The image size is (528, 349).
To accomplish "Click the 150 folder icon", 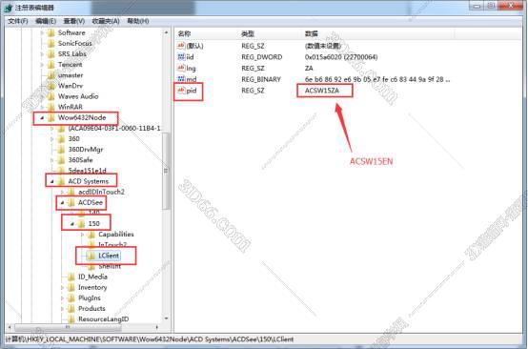I will tap(81, 224).
